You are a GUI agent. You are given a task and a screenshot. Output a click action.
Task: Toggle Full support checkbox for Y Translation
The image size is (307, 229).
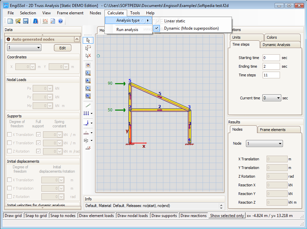coord(38,143)
